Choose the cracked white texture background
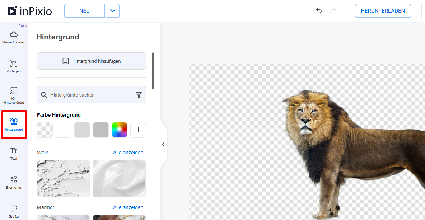Screen dimensions: 425x220 pos(63,178)
